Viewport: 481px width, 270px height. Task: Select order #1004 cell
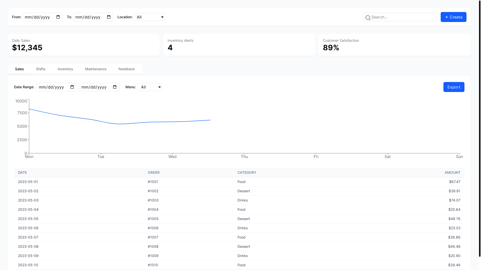(x=153, y=209)
